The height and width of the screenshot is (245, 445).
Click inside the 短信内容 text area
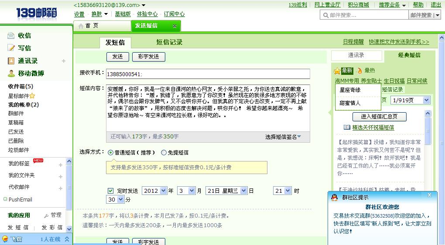[x=208, y=108]
